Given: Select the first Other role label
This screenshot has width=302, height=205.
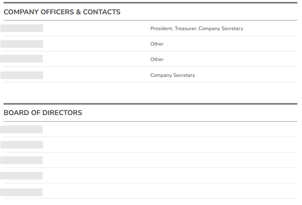Looking at the screenshot, I should click(157, 44).
